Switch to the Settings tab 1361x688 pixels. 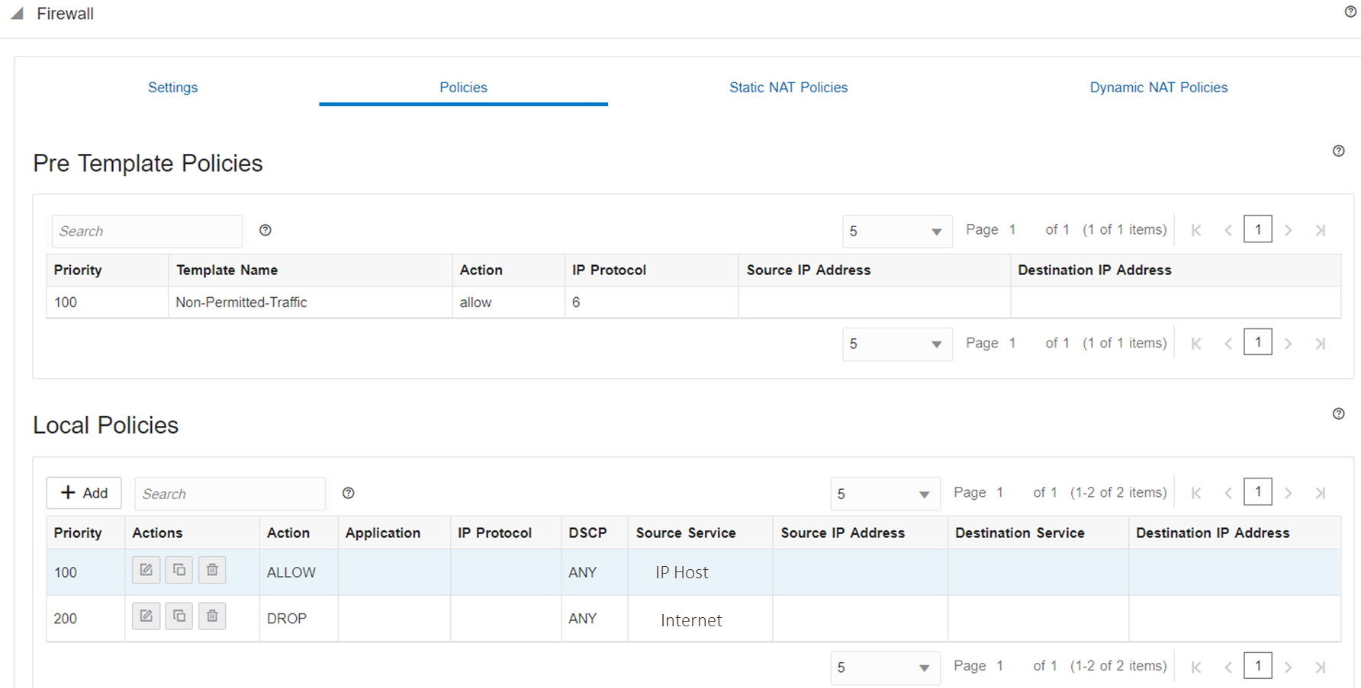click(x=172, y=88)
